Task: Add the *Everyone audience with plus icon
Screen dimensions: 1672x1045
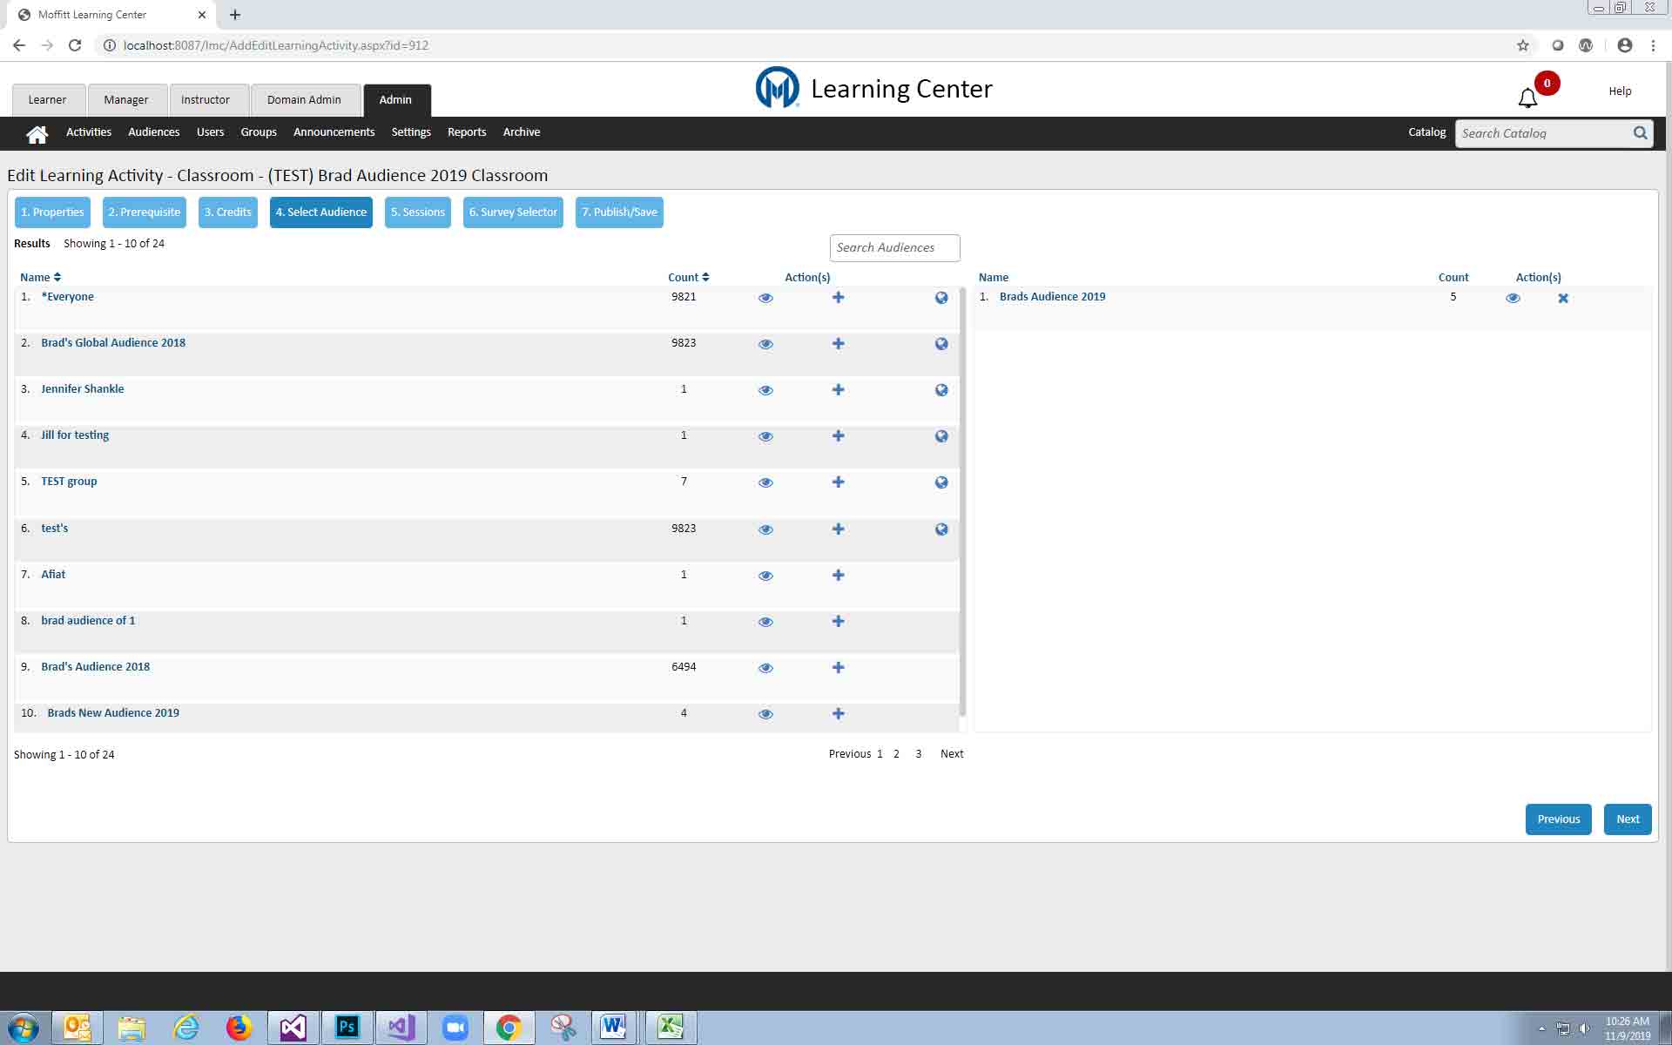Action: point(838,298)
